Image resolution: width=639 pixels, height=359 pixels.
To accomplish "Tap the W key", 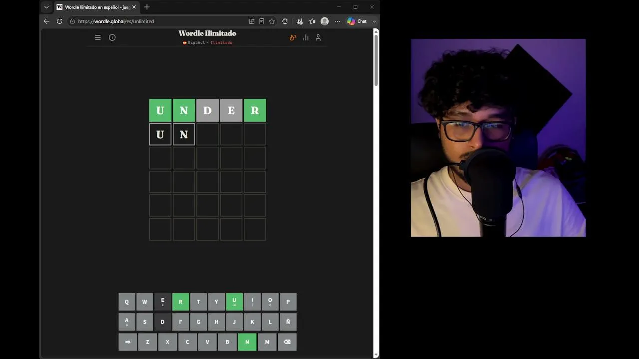I will (145, 302).
